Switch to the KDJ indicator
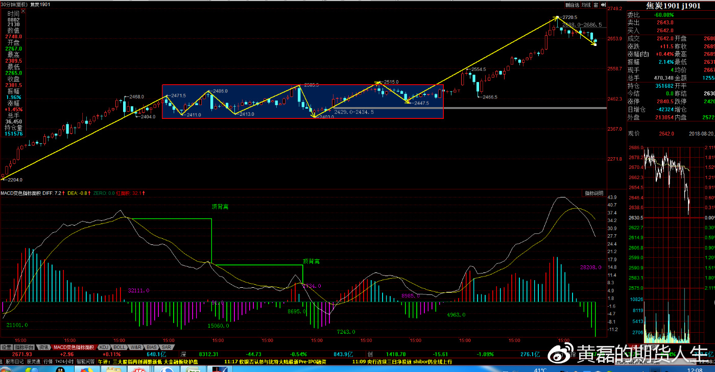This screenshot has height=372, width=715. click(x=104, y=347)
